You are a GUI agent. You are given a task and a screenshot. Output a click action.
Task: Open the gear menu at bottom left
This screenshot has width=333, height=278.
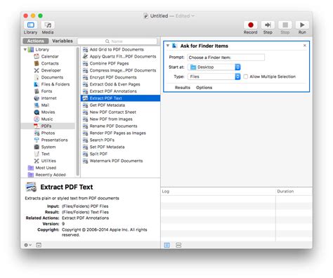tap(27, 245)
